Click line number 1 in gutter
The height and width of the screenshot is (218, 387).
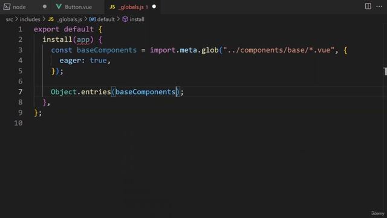click(x=20, y=30)
